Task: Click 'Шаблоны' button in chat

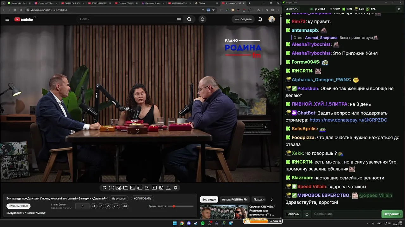Action: 292,214
